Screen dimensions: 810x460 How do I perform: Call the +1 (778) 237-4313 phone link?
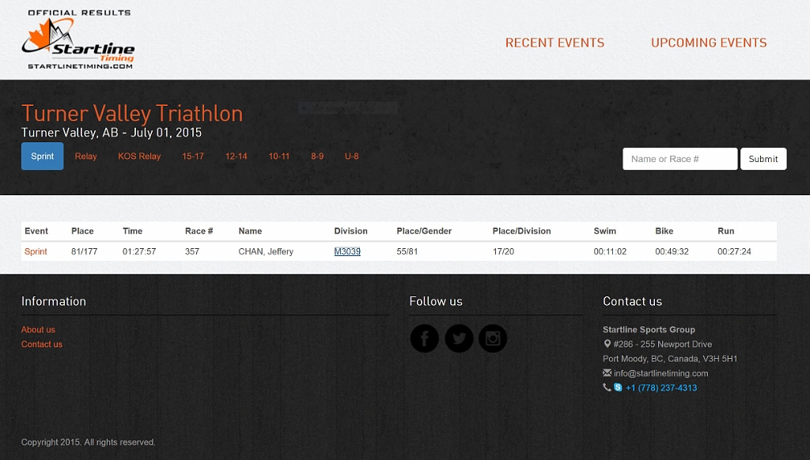click(661, 388)
